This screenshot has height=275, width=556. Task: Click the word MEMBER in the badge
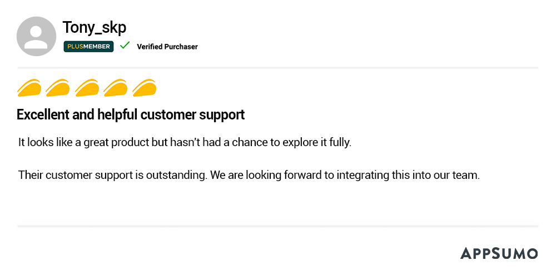[97, 47]
